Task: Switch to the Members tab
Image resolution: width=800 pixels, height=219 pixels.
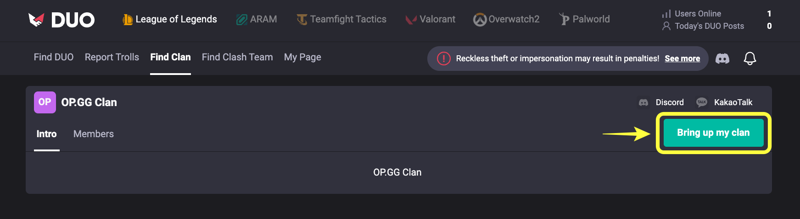Action: click(x=94, y=134)
